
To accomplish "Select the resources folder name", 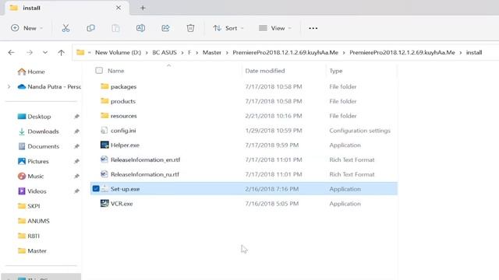I will 124,116.
